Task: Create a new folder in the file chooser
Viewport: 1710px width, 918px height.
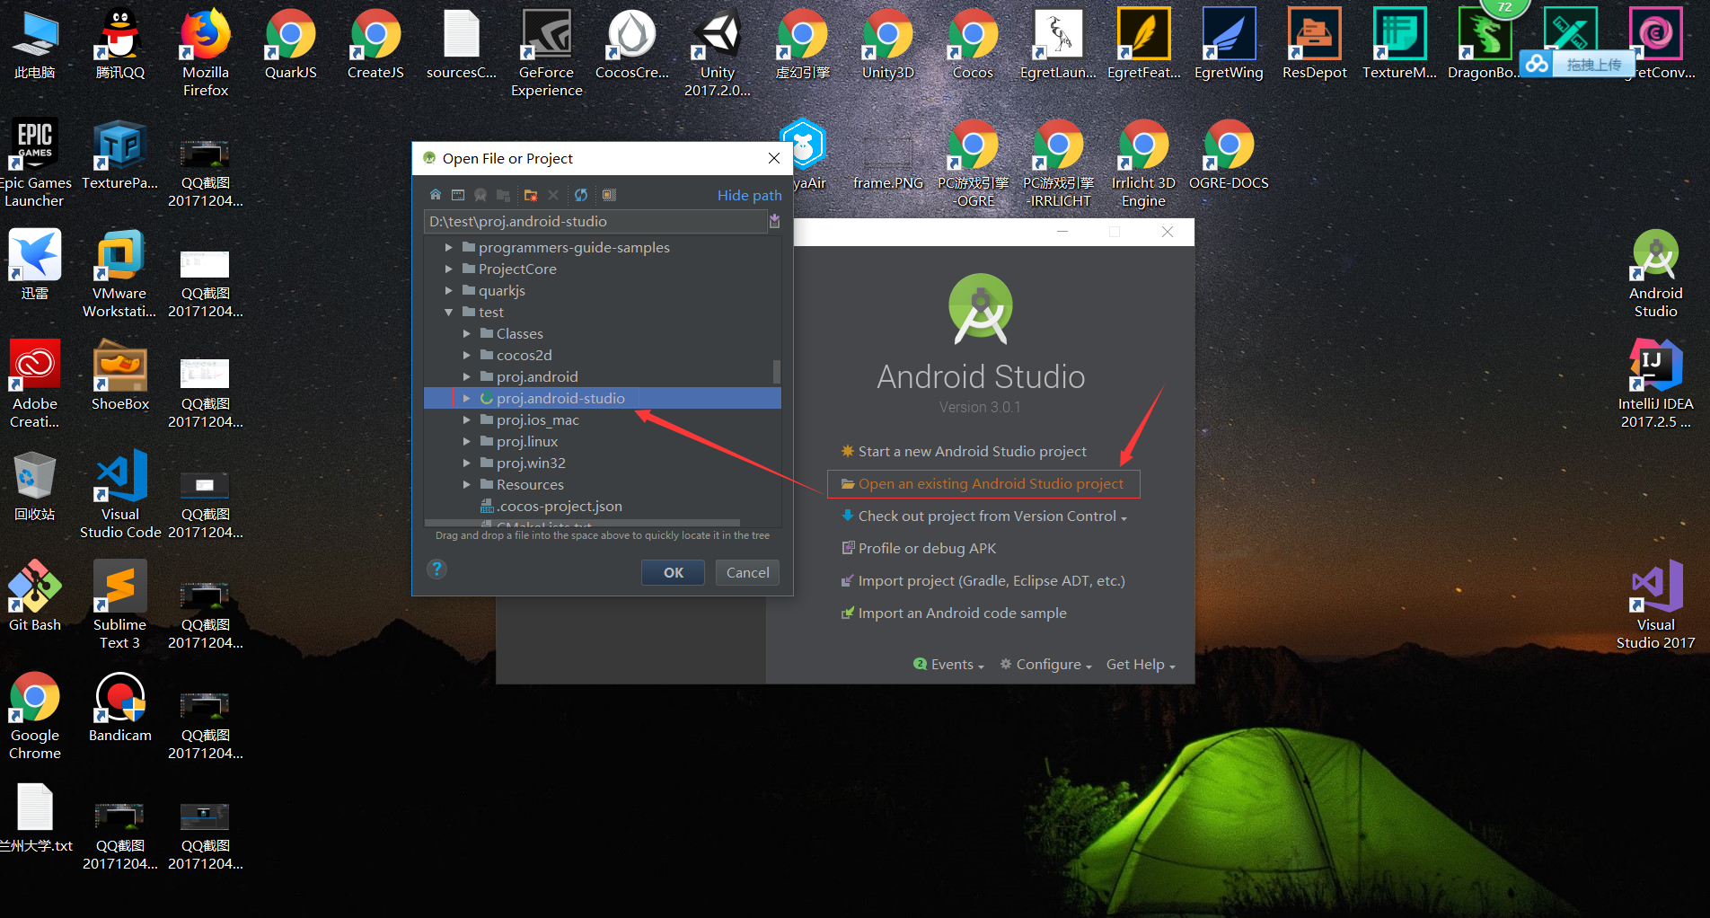Action: click(531, 195)
